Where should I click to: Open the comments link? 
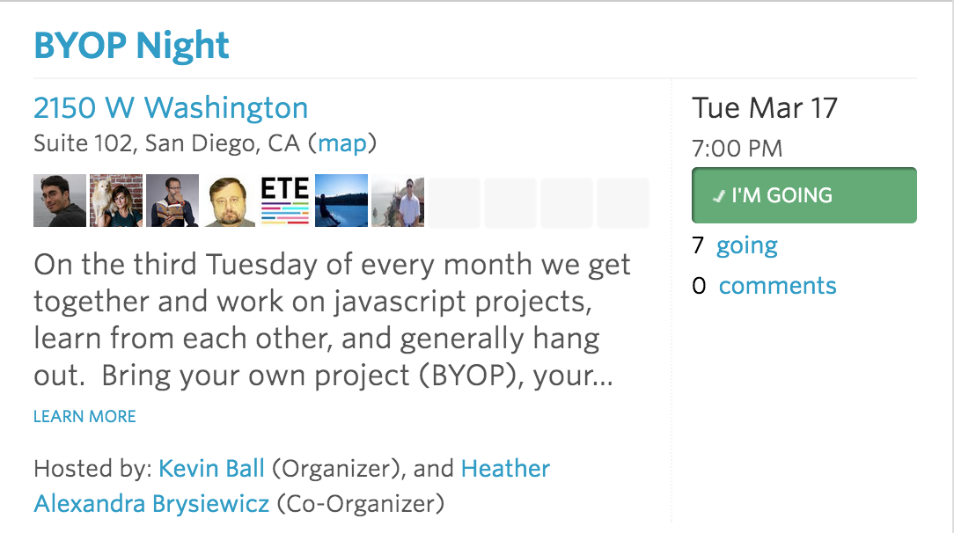click(x=778, y=286)
